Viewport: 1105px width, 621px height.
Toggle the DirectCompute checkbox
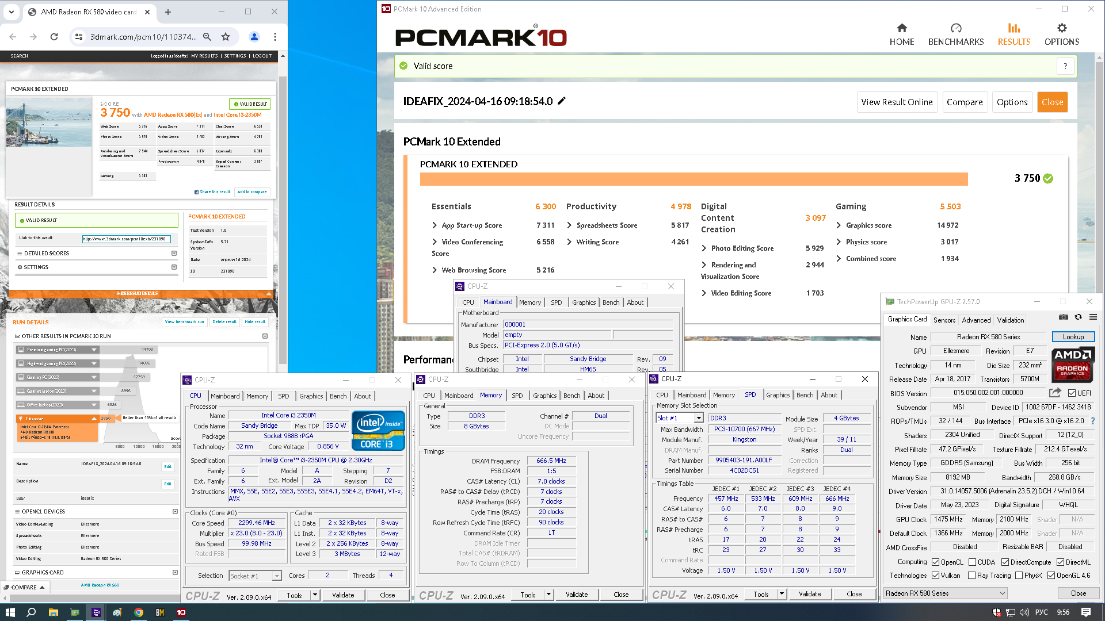pyautogui.click(x=1005, y=562)
